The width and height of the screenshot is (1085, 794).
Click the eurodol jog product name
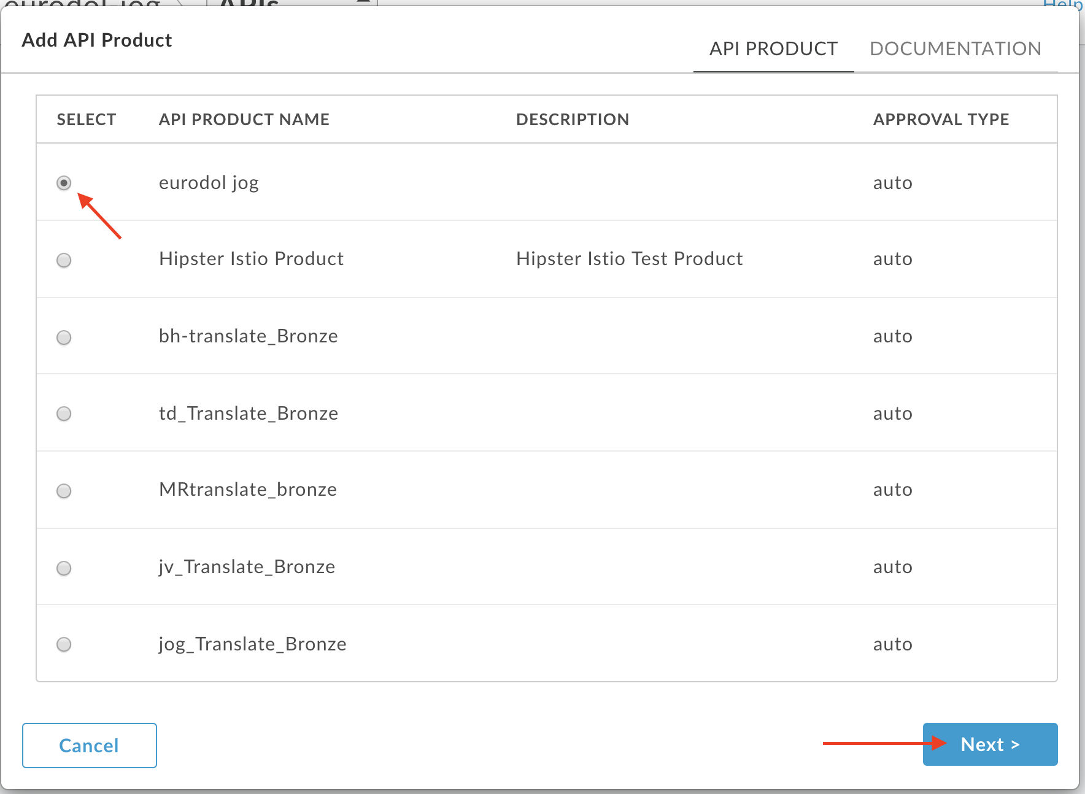209,183
